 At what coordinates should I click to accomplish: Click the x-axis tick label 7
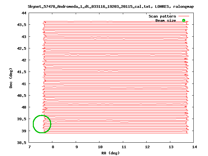[x=29, y=147]
